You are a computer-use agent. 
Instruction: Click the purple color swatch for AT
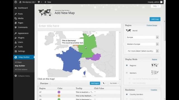click(x=59, y=92)
